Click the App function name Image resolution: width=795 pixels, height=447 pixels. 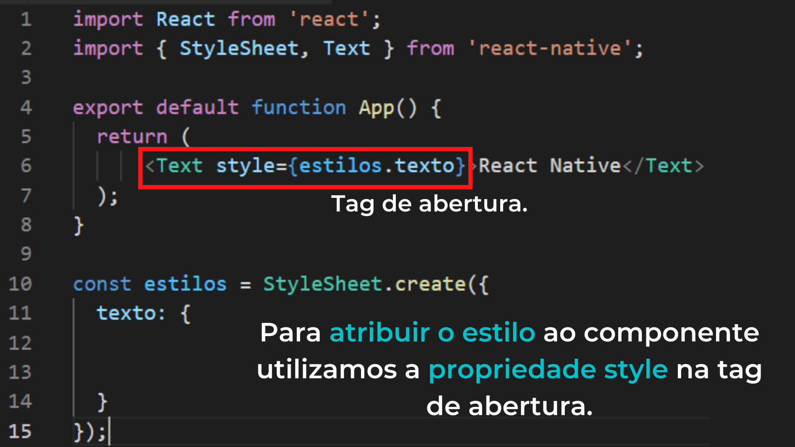[376, 108]
